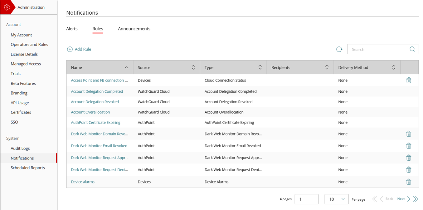Navigate to Audit Logs in the sidebar
The image size is (423, 210).
tap(19, 148)
